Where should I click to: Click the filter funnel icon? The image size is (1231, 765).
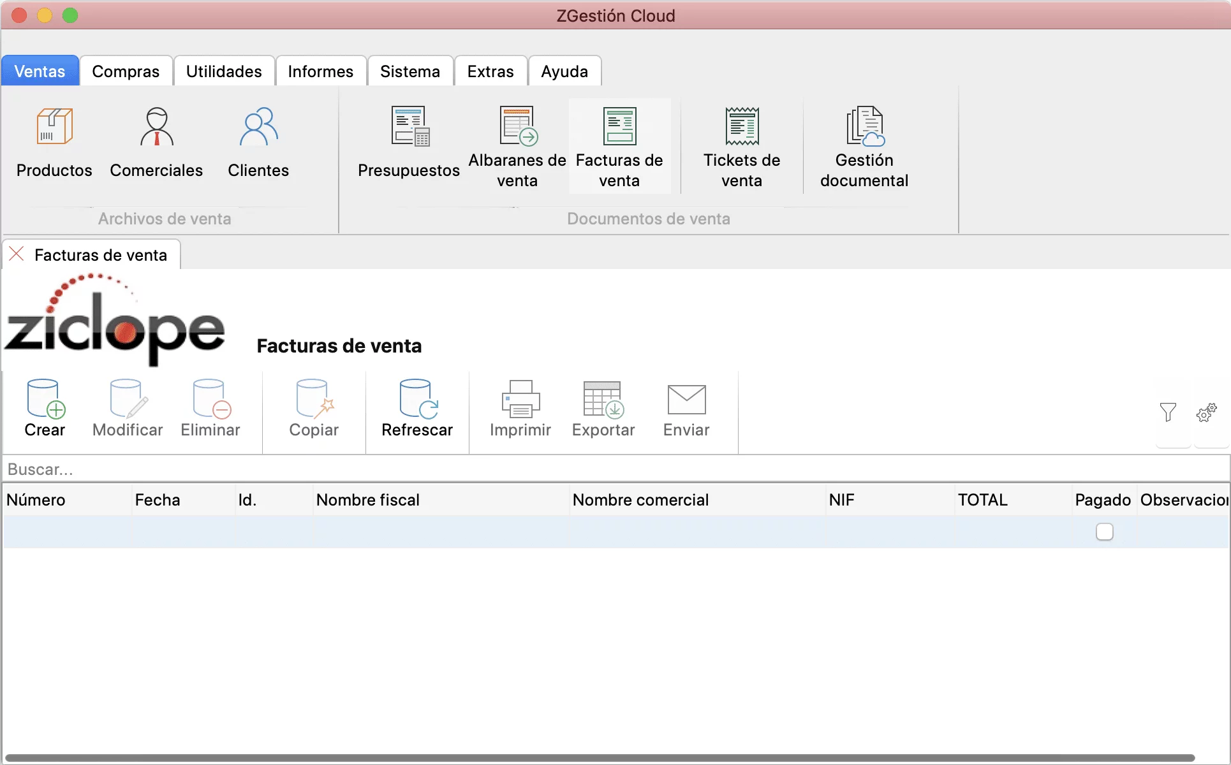(x=1168, y=412)
